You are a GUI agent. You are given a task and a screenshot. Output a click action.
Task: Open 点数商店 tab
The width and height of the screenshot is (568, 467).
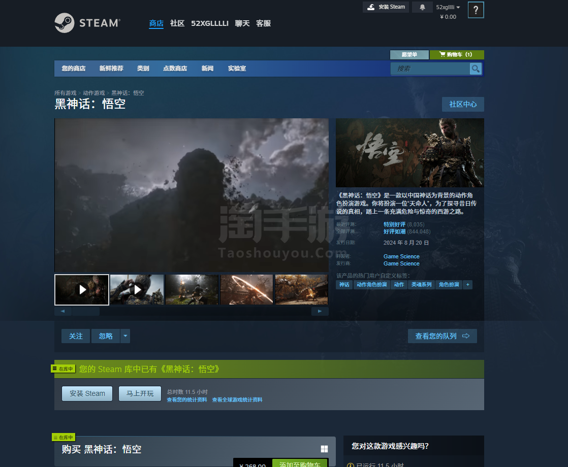[x=175, y=69]
